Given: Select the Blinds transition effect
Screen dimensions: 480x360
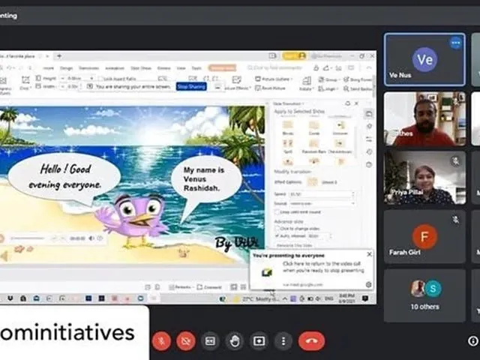Looking at the screenshot, I should [288, 127].
